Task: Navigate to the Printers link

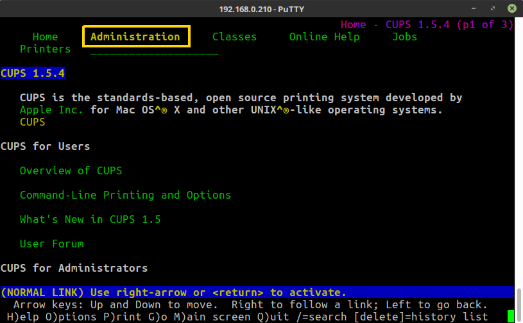Action: 45,49
